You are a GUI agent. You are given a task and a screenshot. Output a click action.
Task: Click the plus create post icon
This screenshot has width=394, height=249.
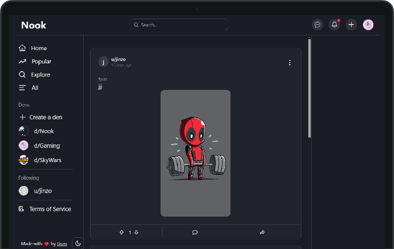pos(351,25)
